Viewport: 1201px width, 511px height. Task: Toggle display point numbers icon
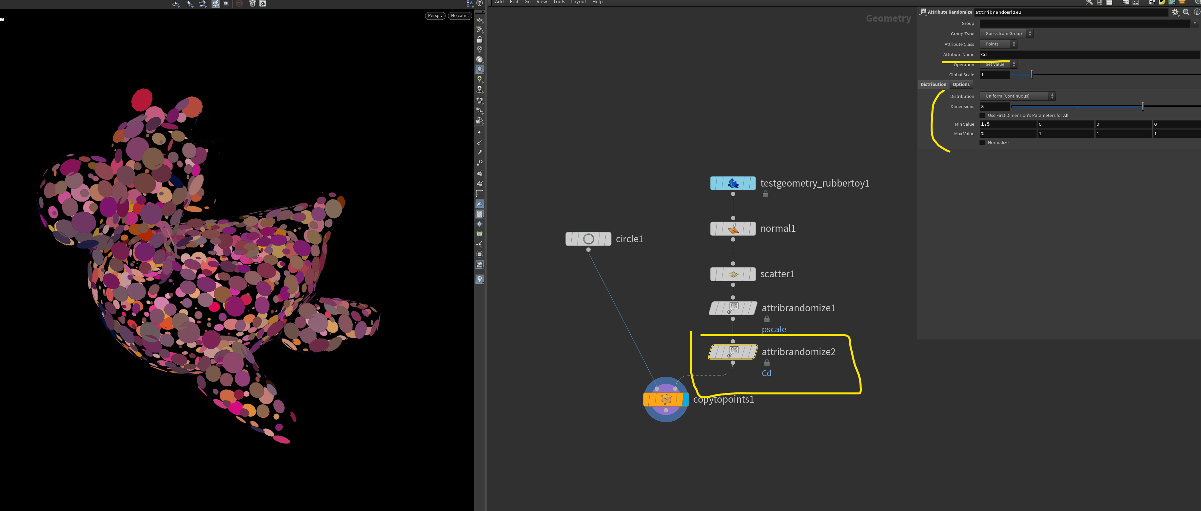click(479, 163)
